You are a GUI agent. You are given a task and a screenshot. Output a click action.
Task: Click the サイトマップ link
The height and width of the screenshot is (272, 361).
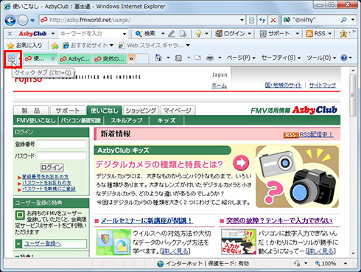tap(323, 86)
